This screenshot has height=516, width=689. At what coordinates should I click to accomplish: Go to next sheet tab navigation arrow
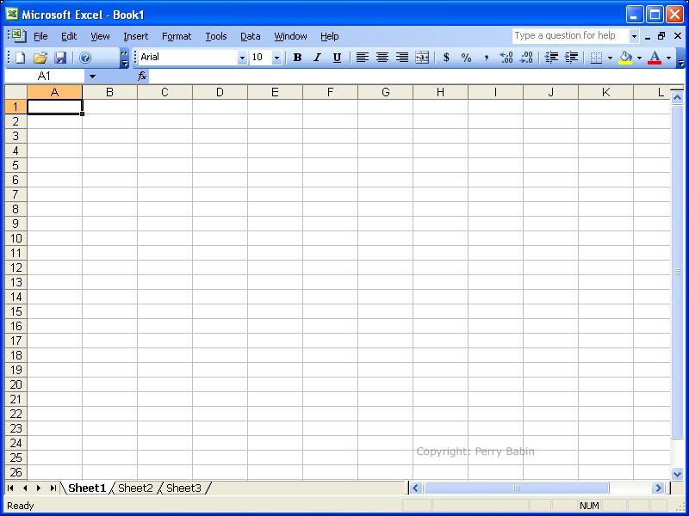click(39, 488)
